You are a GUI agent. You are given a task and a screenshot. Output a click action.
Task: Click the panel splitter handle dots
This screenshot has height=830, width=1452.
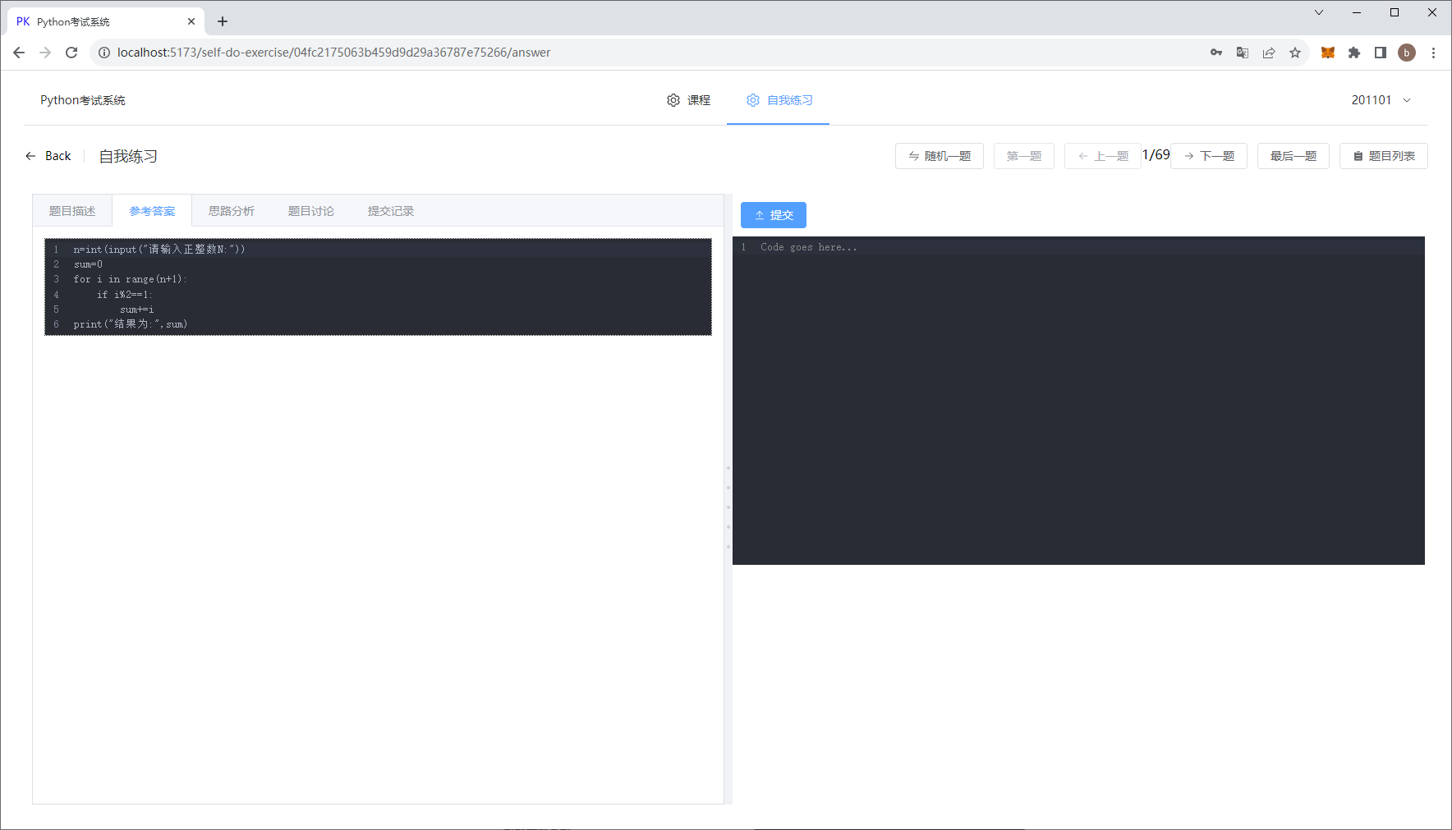click(728, 507)
